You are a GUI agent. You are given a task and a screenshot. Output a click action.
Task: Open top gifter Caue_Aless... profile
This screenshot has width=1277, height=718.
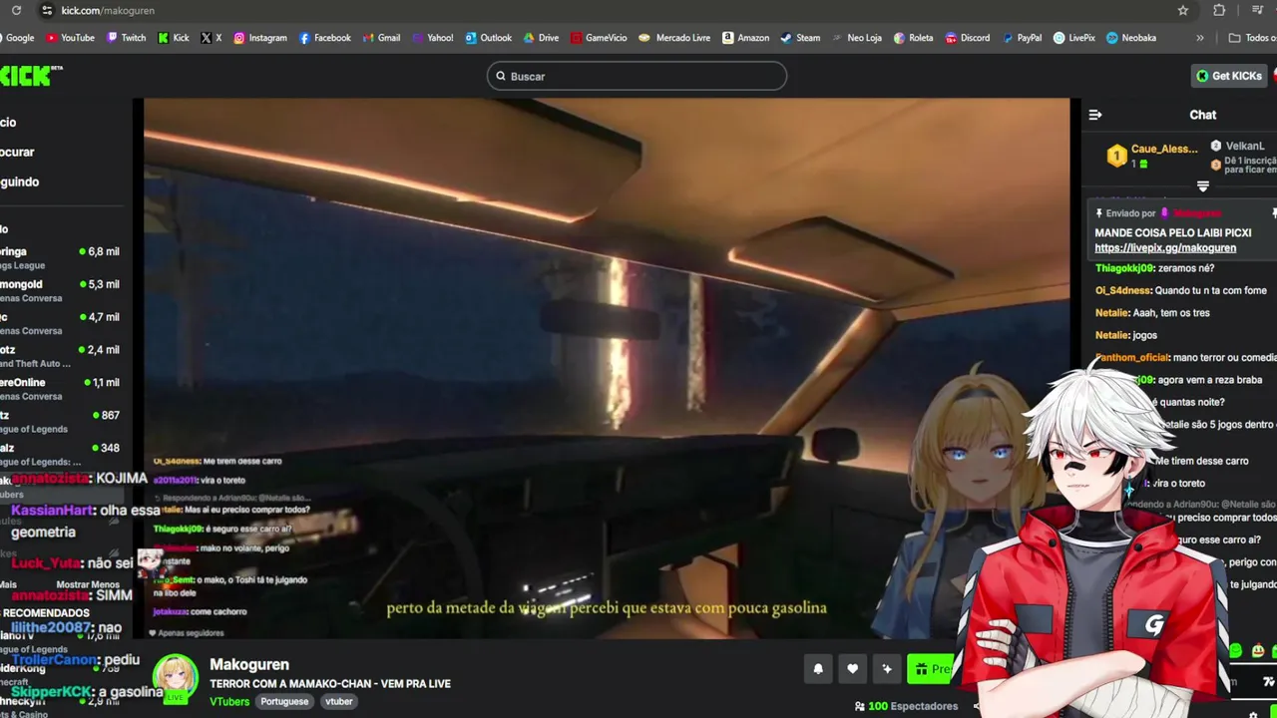pyautogui.click(x=1163, y=149)
